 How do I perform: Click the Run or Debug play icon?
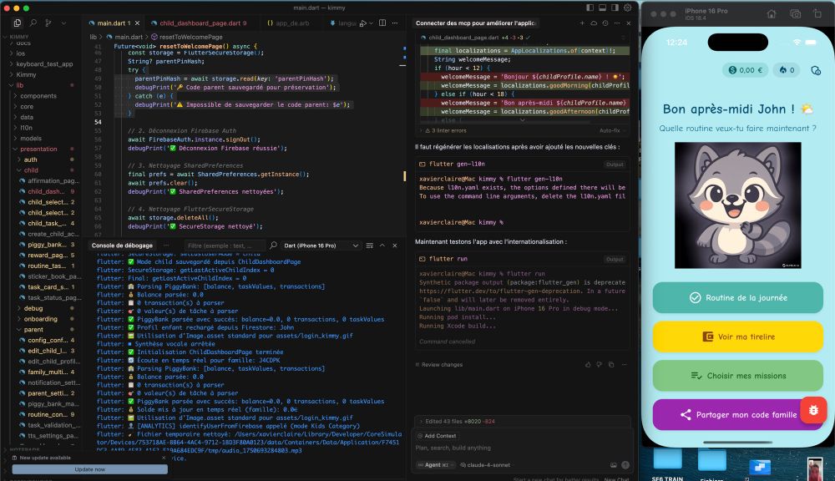click(x=362, y=23)
